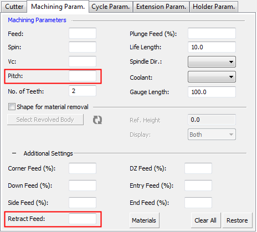This screenshot has width=257, height=232.
Task: Open the Coolant dropdown
Action: click(x=212, y=77)
